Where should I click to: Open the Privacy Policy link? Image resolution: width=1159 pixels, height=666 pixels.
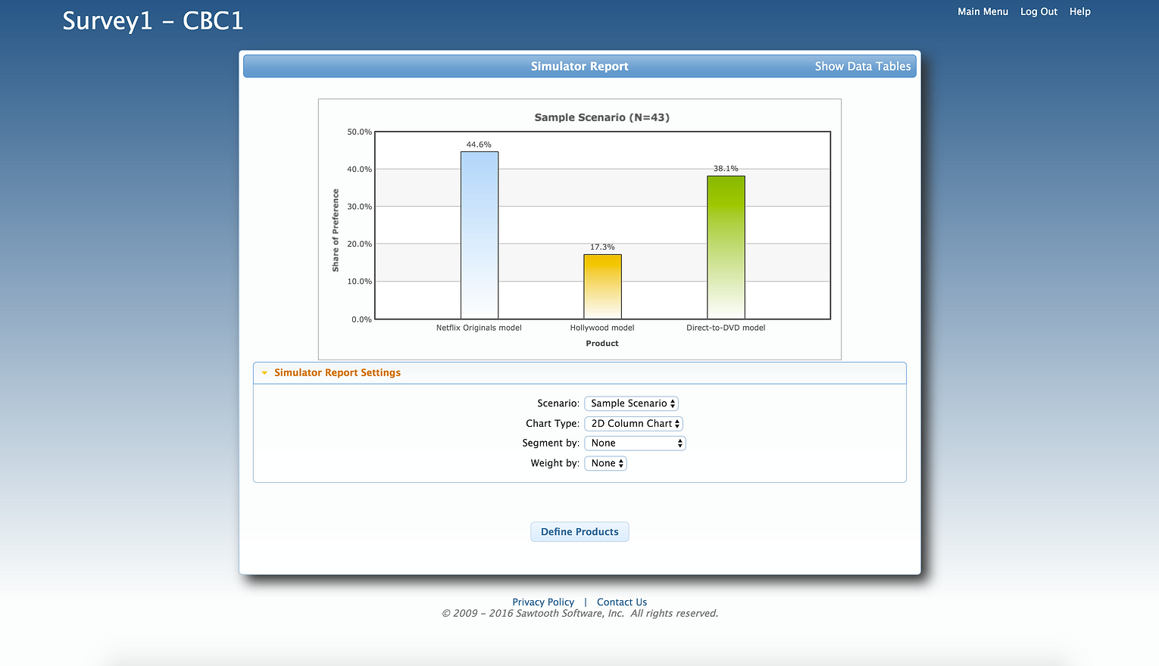click(x=543, y=602)
